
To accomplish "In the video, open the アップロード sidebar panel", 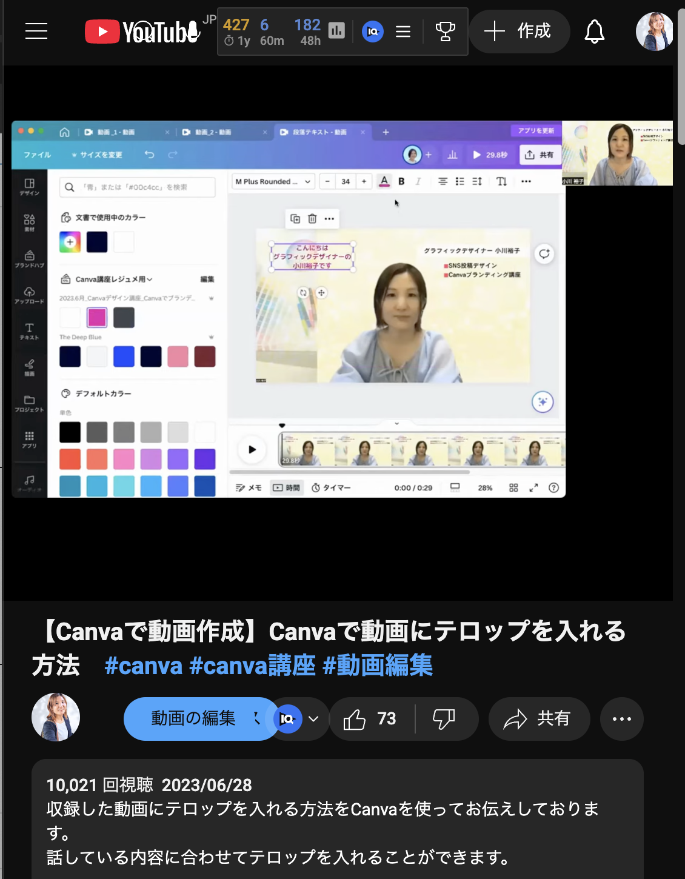I will (29, 295).
